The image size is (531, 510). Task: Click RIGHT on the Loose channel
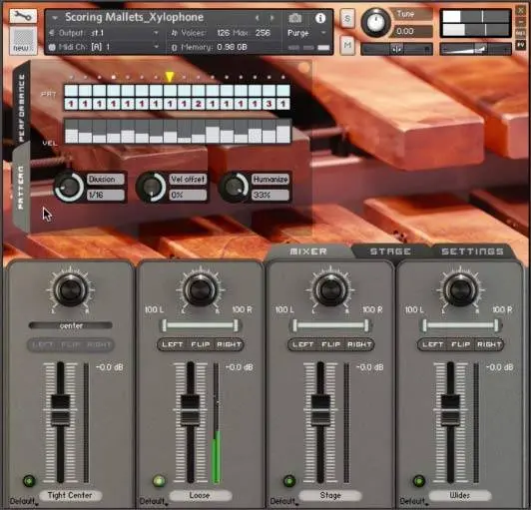point(229,344)
